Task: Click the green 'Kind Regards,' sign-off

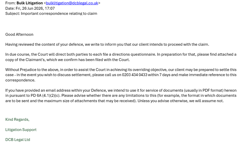Action: [17, 120]
